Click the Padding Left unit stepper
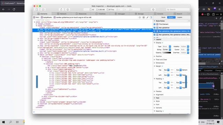 [168, 88]
